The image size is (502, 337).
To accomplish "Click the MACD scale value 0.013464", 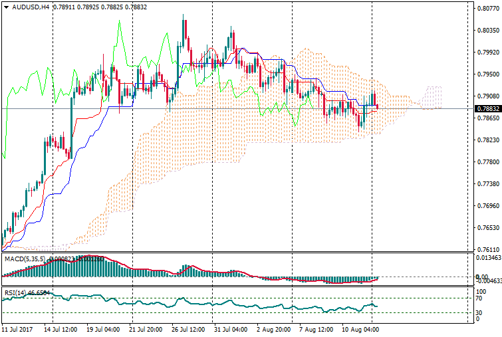I will click(487, 258).
